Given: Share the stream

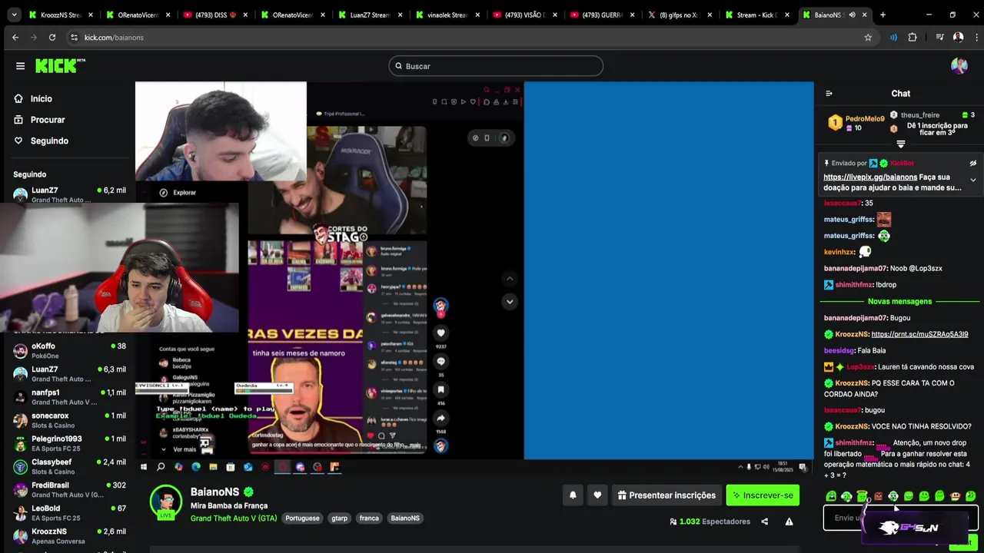Looking at the screenshot, I should (x=764, y=522).
